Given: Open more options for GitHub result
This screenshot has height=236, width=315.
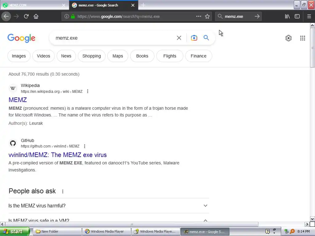Looking at the screenshot, I should 85,146.
